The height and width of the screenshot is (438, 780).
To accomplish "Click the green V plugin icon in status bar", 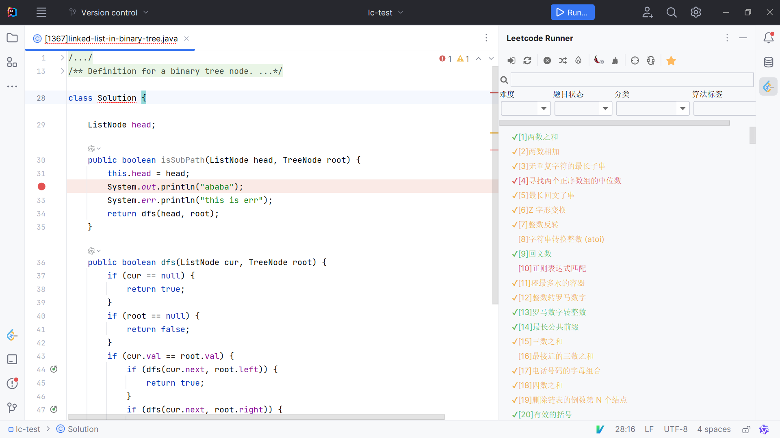I will click(x=600, y=429).
